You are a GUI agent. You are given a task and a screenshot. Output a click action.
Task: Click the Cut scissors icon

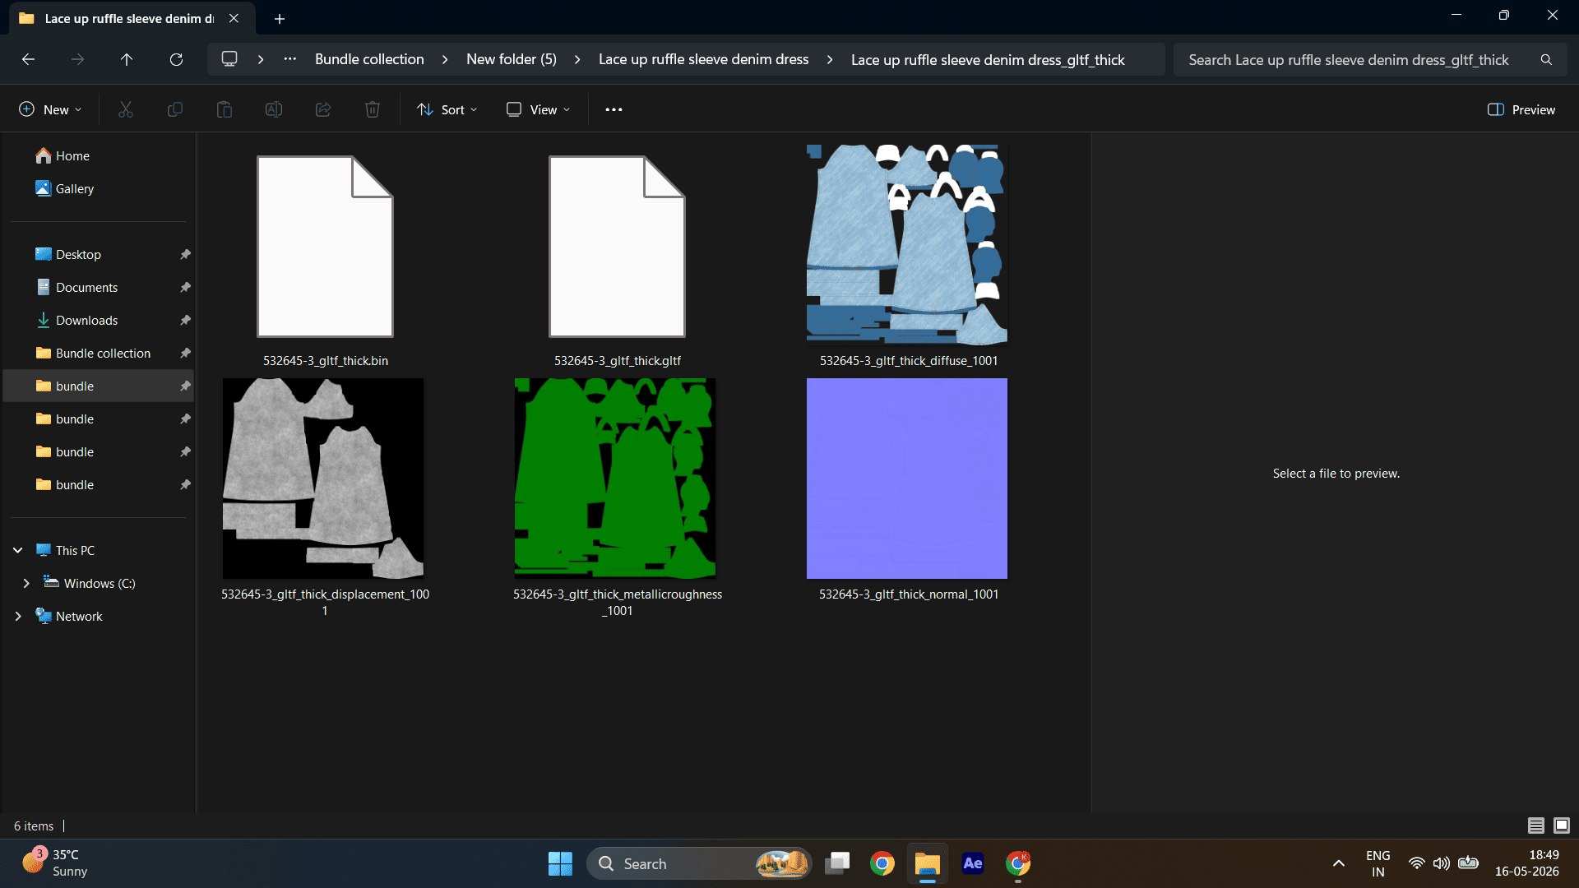(126, 109)
